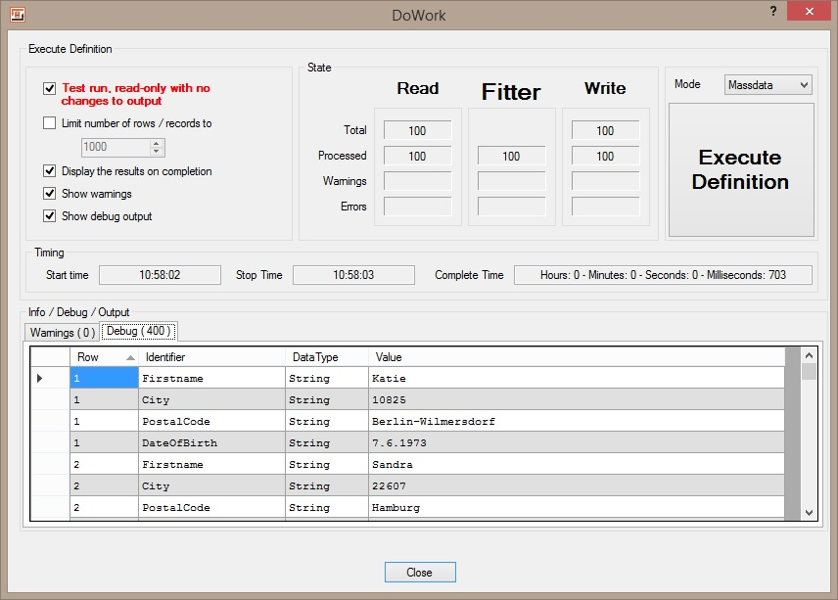The image size is (838, 600).
Task: Click the DoWork application icon in title bar
Action: coord(17,15)
